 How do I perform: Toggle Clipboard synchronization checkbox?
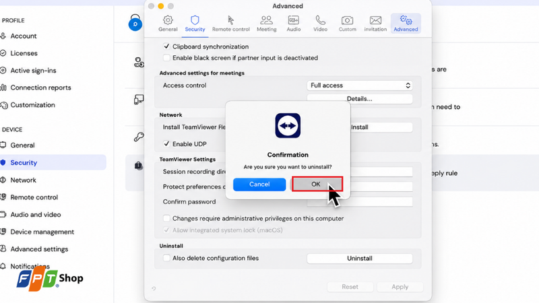[x=166, y=46]
